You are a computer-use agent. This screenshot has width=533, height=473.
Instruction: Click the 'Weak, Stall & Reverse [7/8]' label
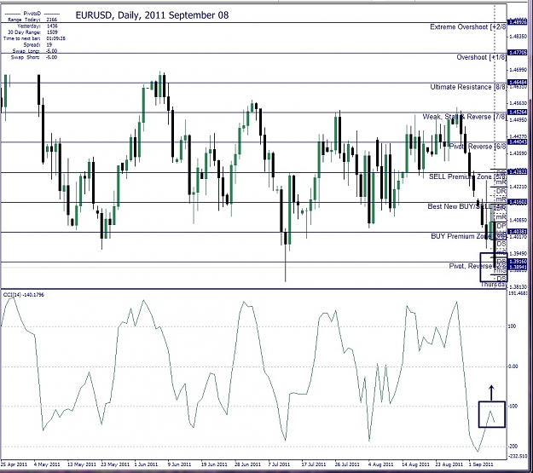464,117
